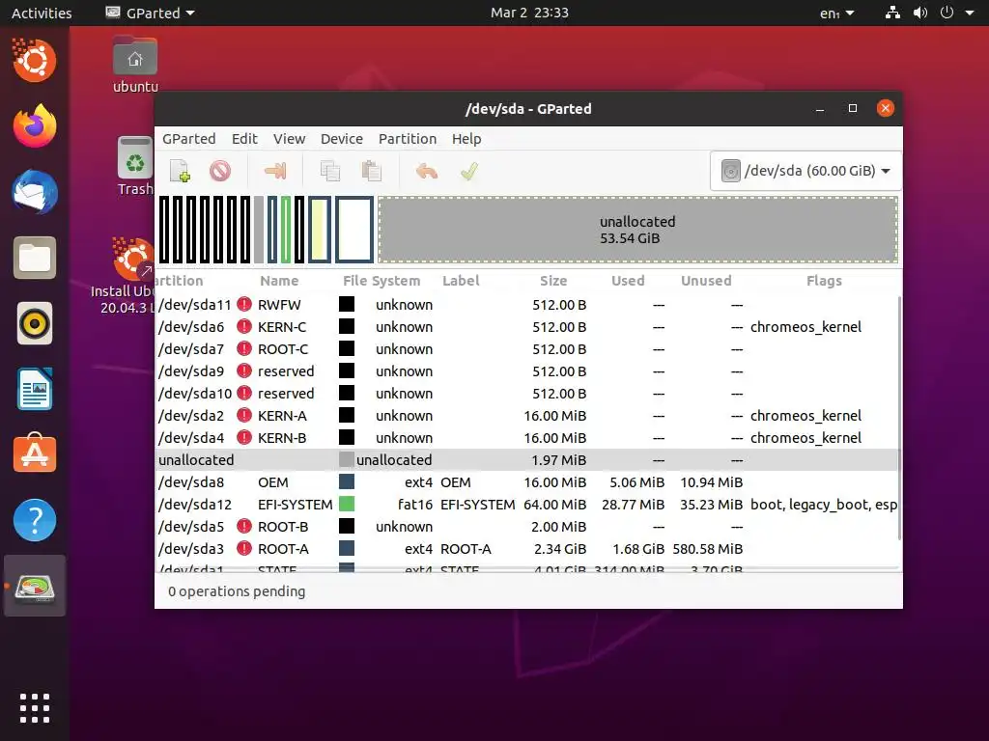
Task: Open the Help icon in the dock
Action: [x=35, y=520]
